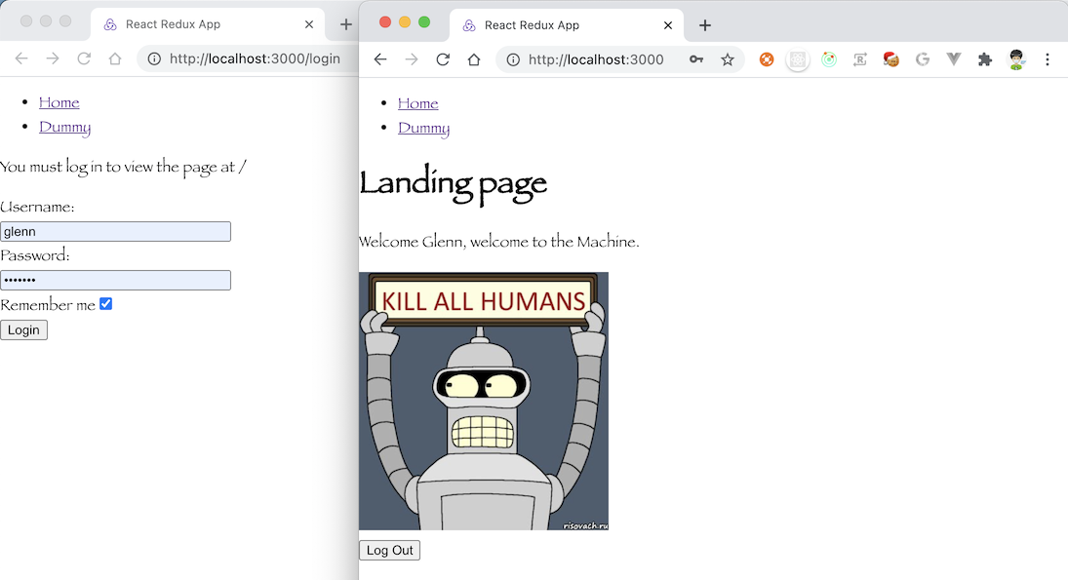Reload the login window page
Image resolution: width=1068 pixels, height=580 pixels.
pyautogui.click(x=84, y=58)
